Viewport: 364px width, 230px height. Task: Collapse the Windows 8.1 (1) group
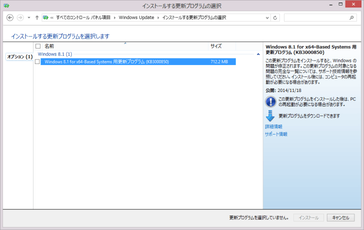pos(258,54)
